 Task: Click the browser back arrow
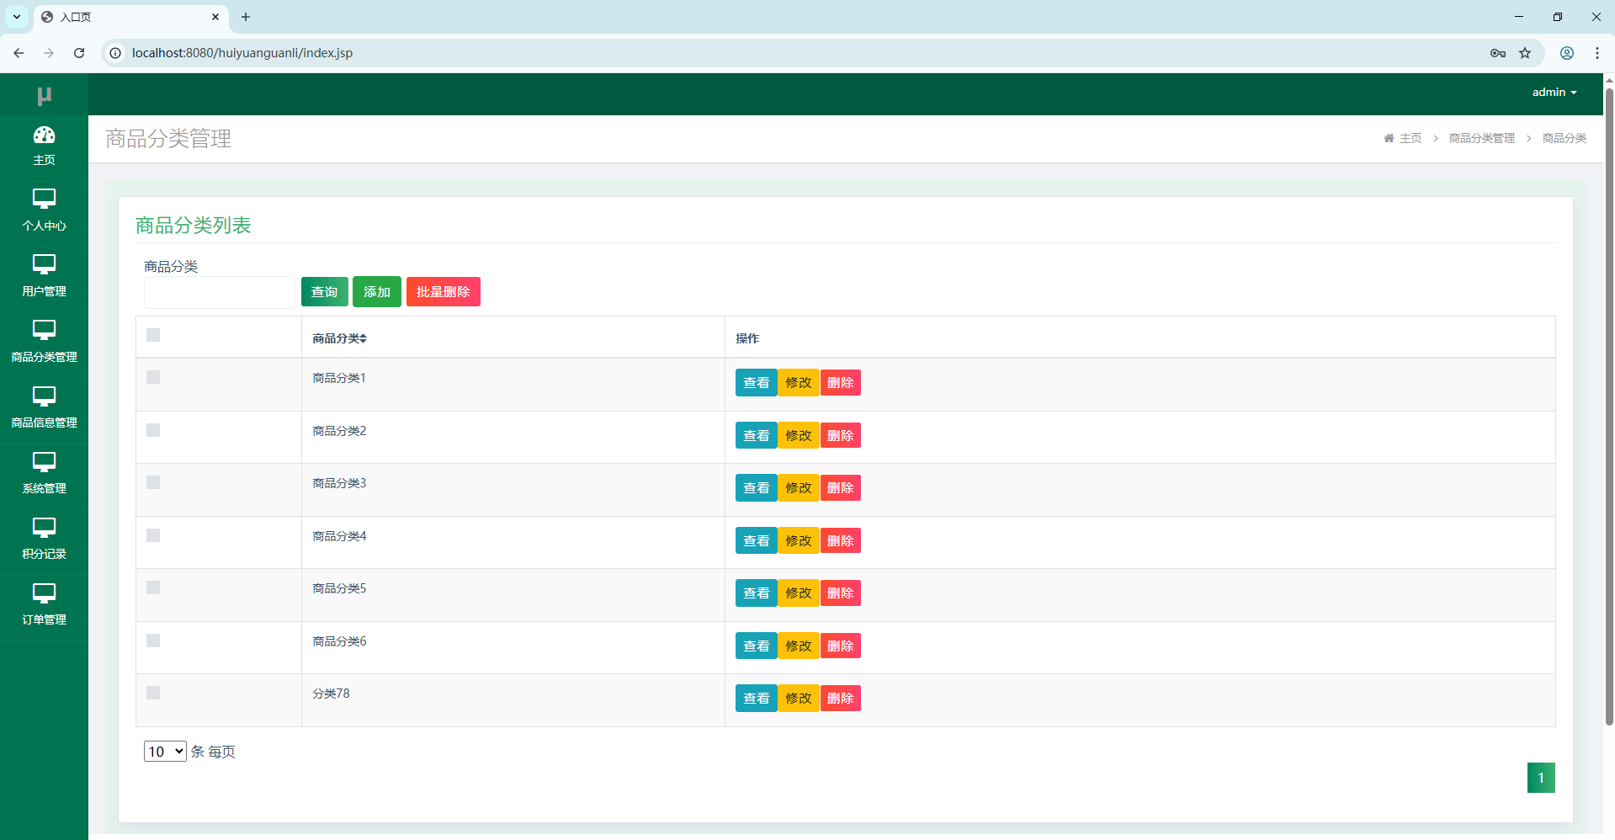[x=19, y=53]
